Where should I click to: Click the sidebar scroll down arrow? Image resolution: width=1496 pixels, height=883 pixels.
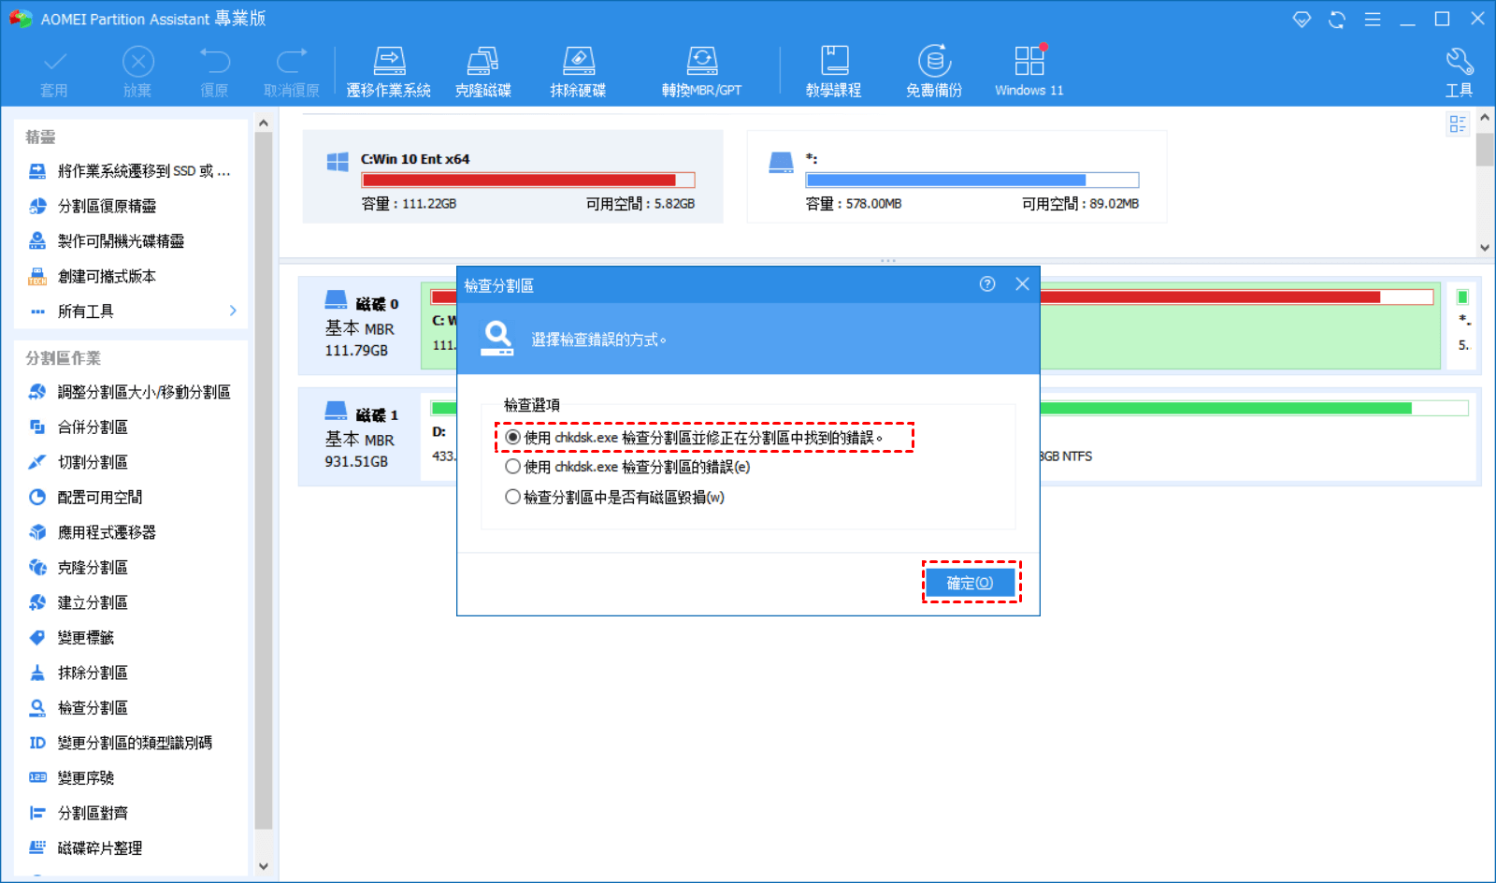click(x=263, y=866)
